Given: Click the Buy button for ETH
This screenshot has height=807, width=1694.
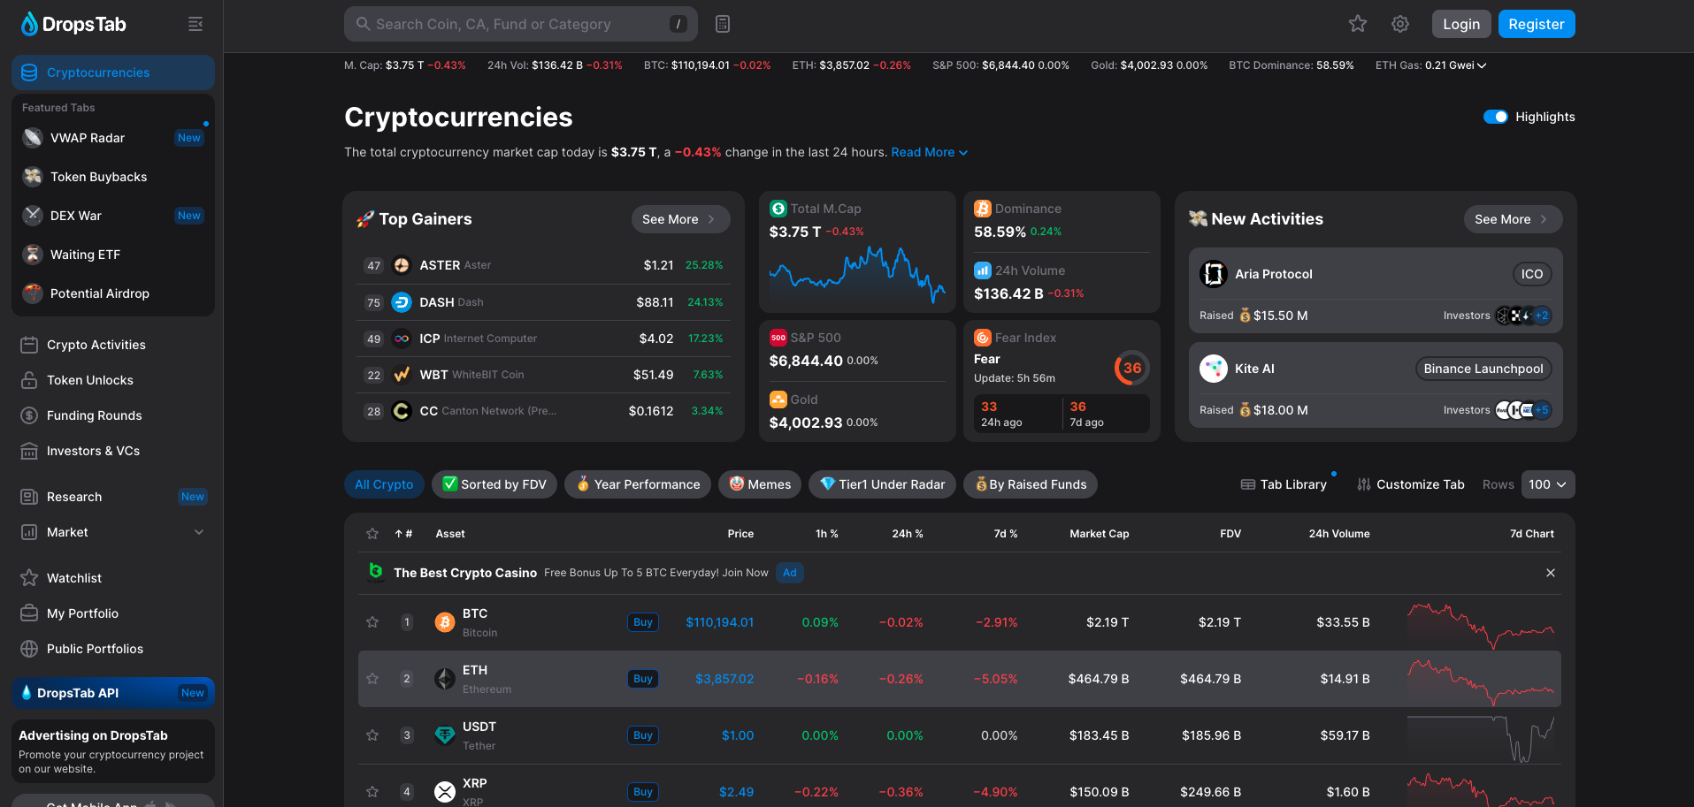Looking at the screenshot, I should (x=643, y=679).
